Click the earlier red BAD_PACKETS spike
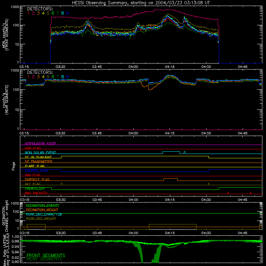Image resolution: width=266 pixels, height=266 pixels. click(228, 193)
